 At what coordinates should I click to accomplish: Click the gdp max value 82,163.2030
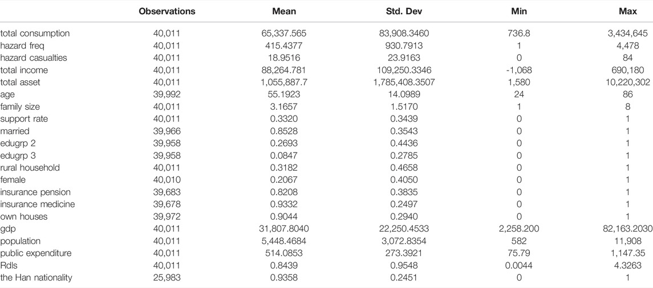pyautogui.click(x=628, y=229)
